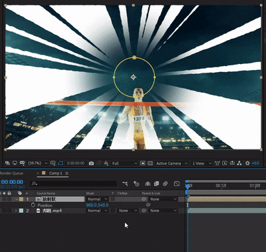Click the Primary Viewer monitor icon
The width and height of the screenshot is (266, 252).
click(15, 163)
